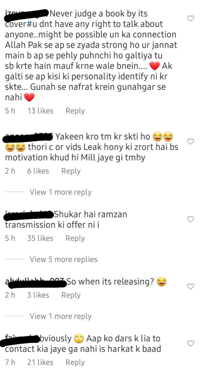Open the '35 likes' list
207x375 pixels.
point(40,238)
